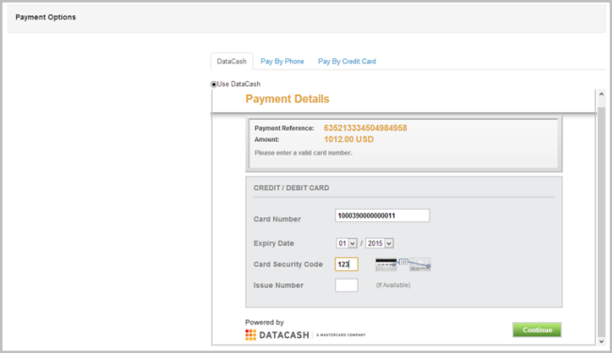612x353 pixels.
Task: Click the DataCash logo
Action: pyautogui.click(x=305, y=335)
